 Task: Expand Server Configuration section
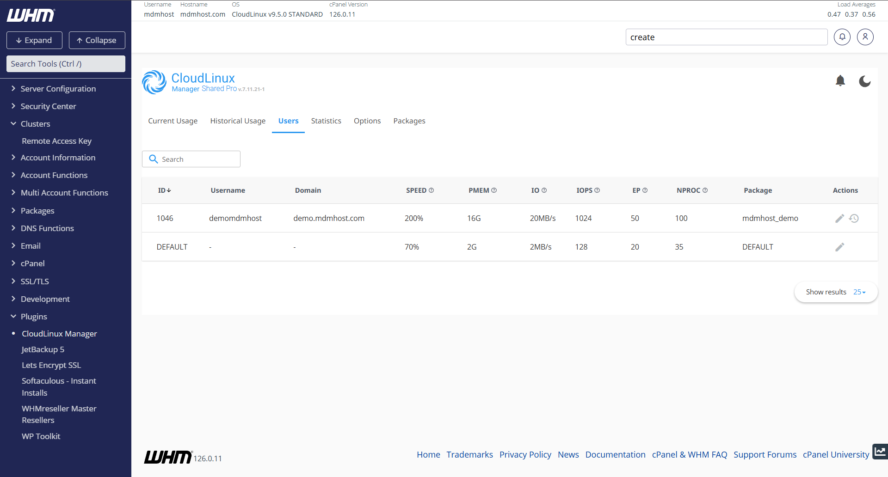click(x=54, y=89)
